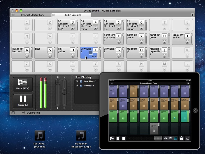Viewport: 205px width, 154px height.
Task: Click the loud speaker icon above volume slider
Action: pyautogui.click(x=58, y=77)
